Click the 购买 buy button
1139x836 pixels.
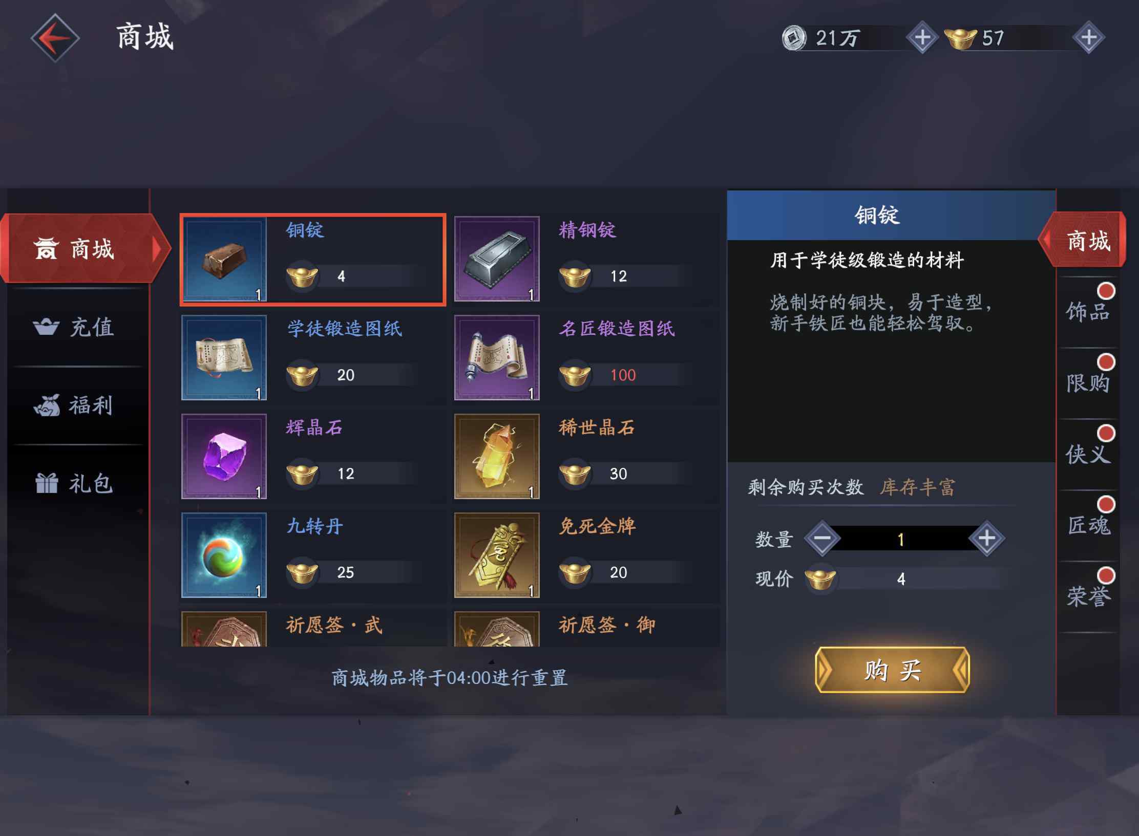pyautogui.click(x=892, y=670)
